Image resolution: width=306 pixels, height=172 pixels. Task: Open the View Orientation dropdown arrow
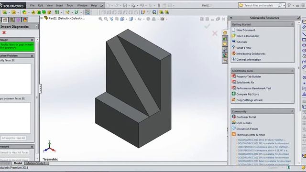click(x=126, y=19)
